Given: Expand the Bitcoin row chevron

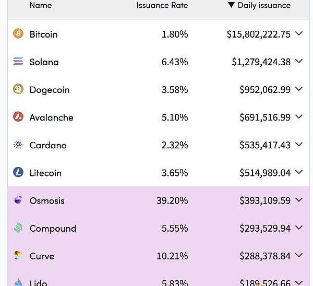Looking at the screenshot, I should tap(299, 34).
